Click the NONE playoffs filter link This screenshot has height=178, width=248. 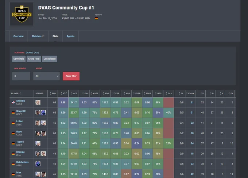pyautogui.click(x=29, y=52)
